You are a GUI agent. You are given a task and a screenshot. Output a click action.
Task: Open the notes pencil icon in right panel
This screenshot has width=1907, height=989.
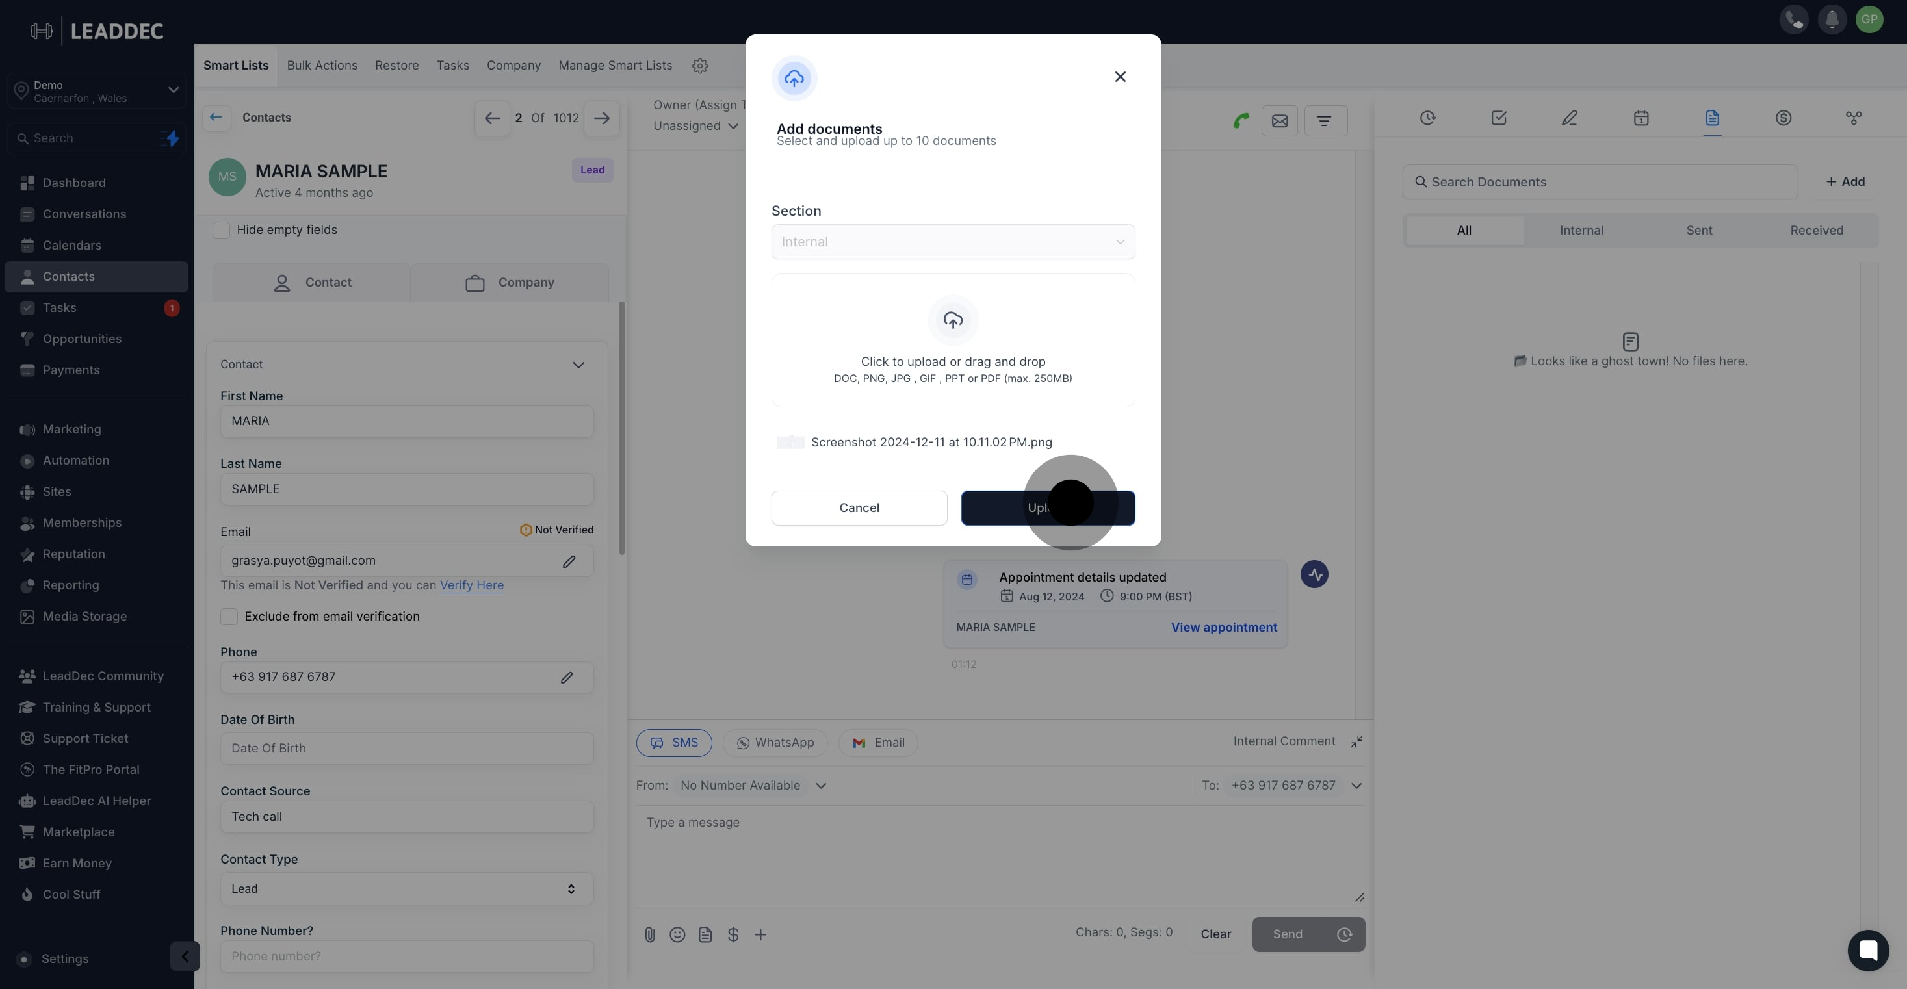(x=1570, y=118)
